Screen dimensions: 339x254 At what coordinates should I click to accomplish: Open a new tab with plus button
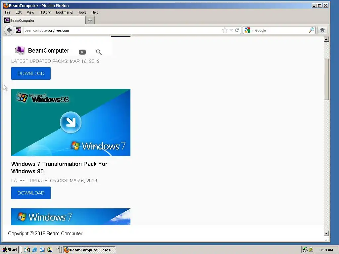[x=90, y=20]
